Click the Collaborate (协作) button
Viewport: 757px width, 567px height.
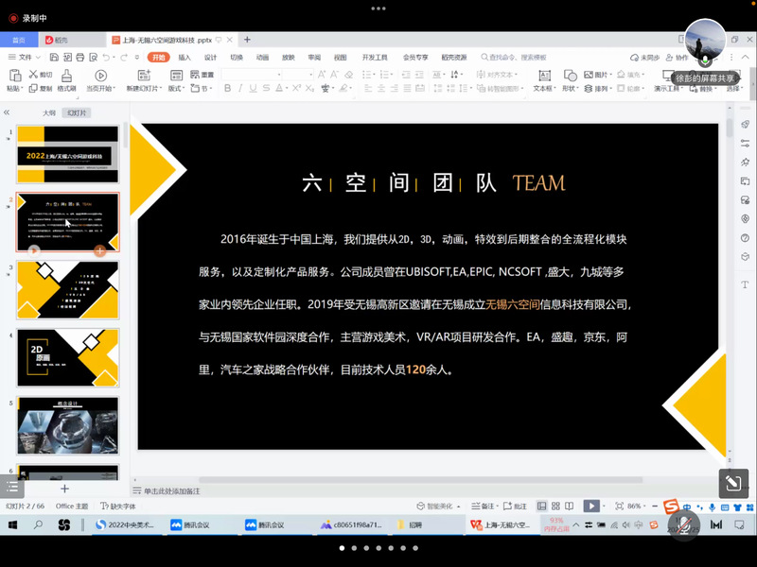[x=677, y=58]
